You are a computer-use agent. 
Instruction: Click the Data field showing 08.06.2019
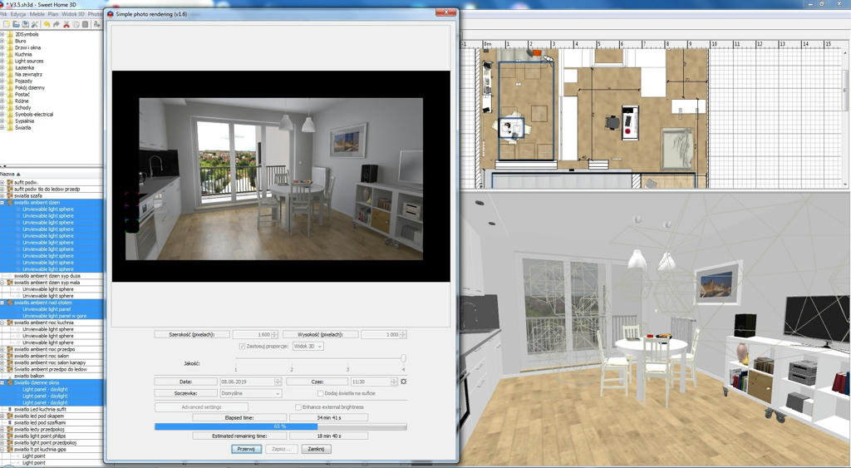coord(248,382)
